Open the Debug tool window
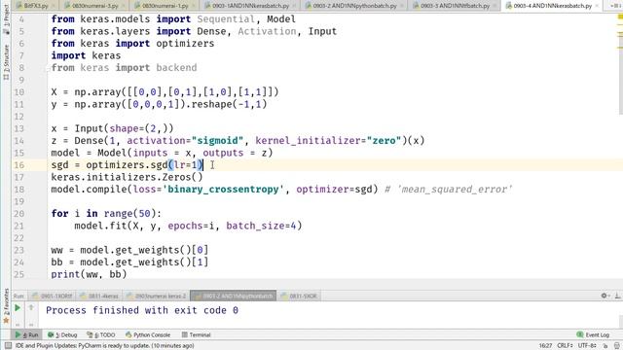Image resolution: width=623 pixels, height=350 pixels. [x=62, y=334]
